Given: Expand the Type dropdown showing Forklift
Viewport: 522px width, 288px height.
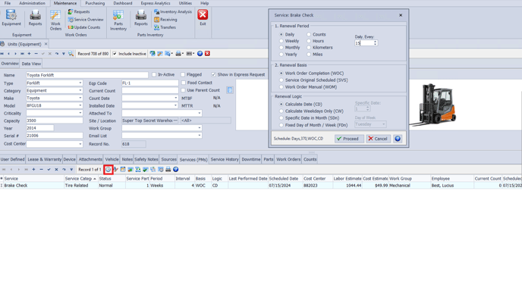Looking at the screenshot, I should (80, 83).
